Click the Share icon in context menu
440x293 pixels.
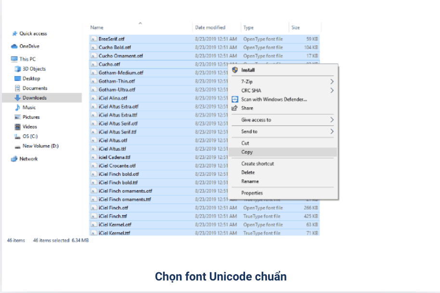[235, 108]
